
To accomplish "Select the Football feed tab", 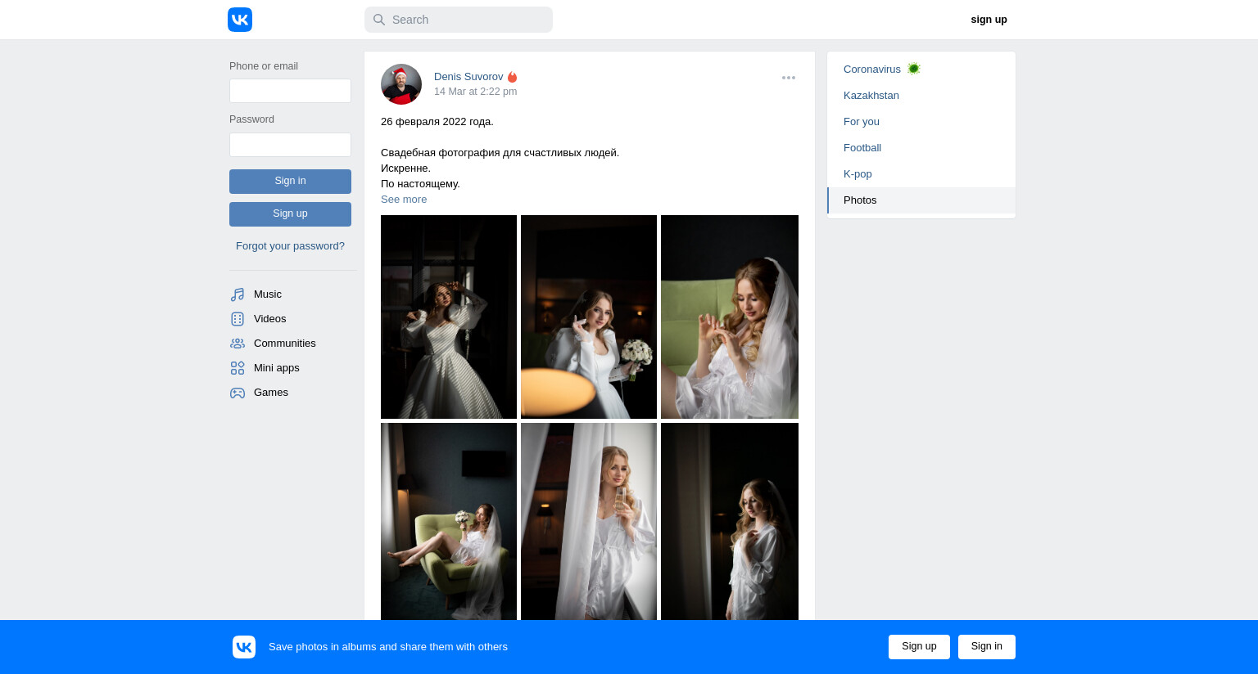I will click(x=921, y=148).
